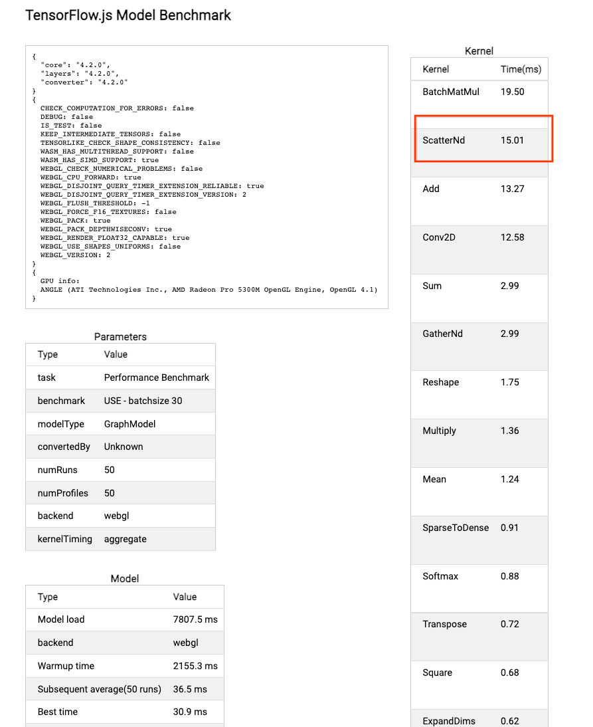Viewport: 593px width, 727px height.
Task: Click the 12.58 time value
Action: tap(512, 237)
